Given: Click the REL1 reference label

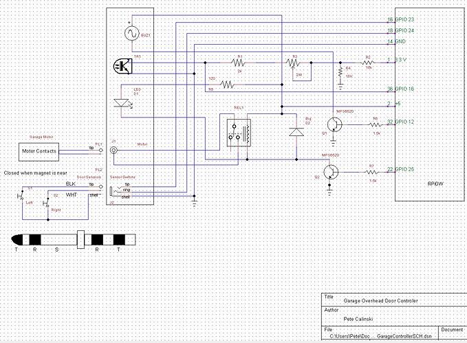Looking at the screenshot, I should coord(239,108).
